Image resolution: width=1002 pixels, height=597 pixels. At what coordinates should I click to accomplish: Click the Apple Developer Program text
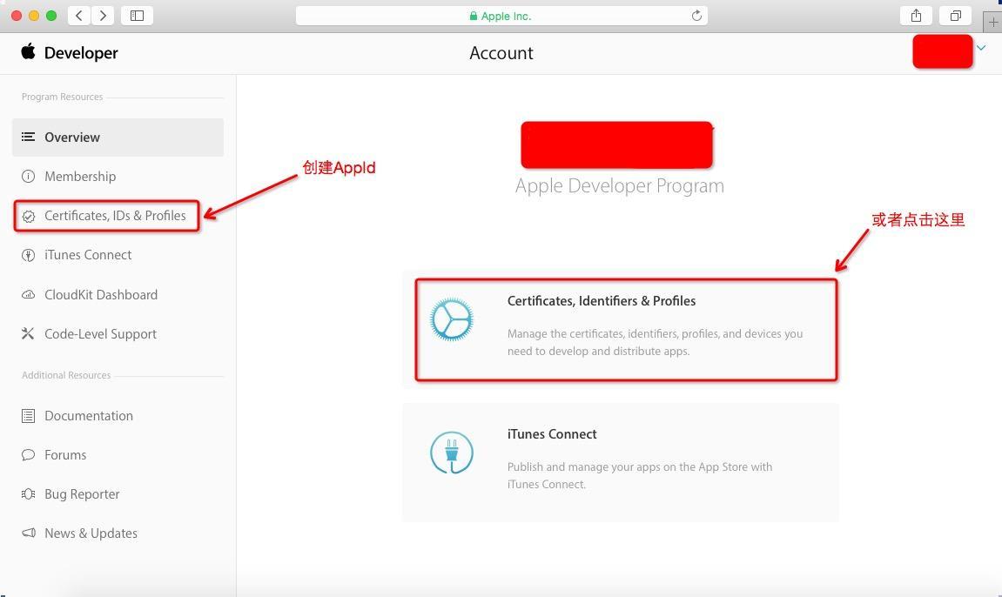[620, 186]
